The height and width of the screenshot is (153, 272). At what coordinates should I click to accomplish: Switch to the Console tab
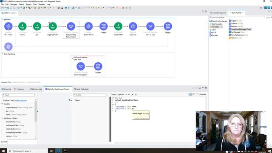click(x=6, y=89)
